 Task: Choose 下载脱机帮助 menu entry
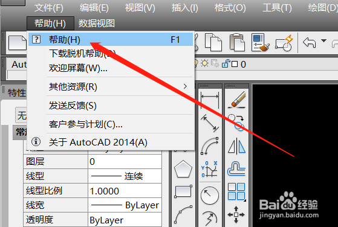tap(111, 53)
